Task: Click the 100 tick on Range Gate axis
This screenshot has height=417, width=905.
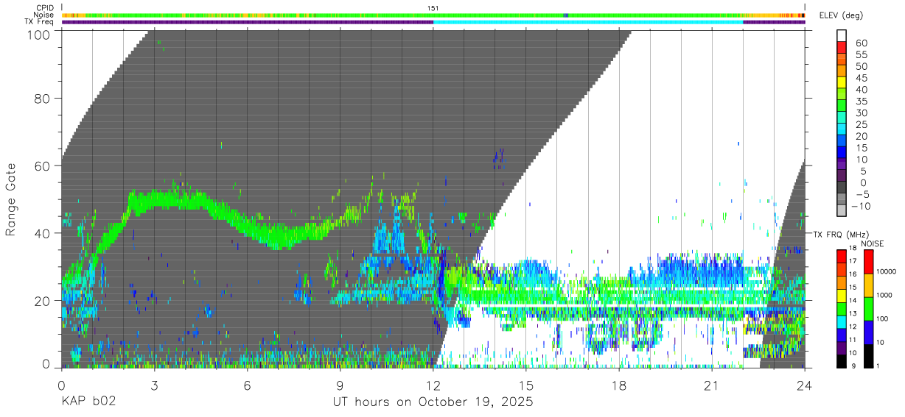Action: (38, 34)
